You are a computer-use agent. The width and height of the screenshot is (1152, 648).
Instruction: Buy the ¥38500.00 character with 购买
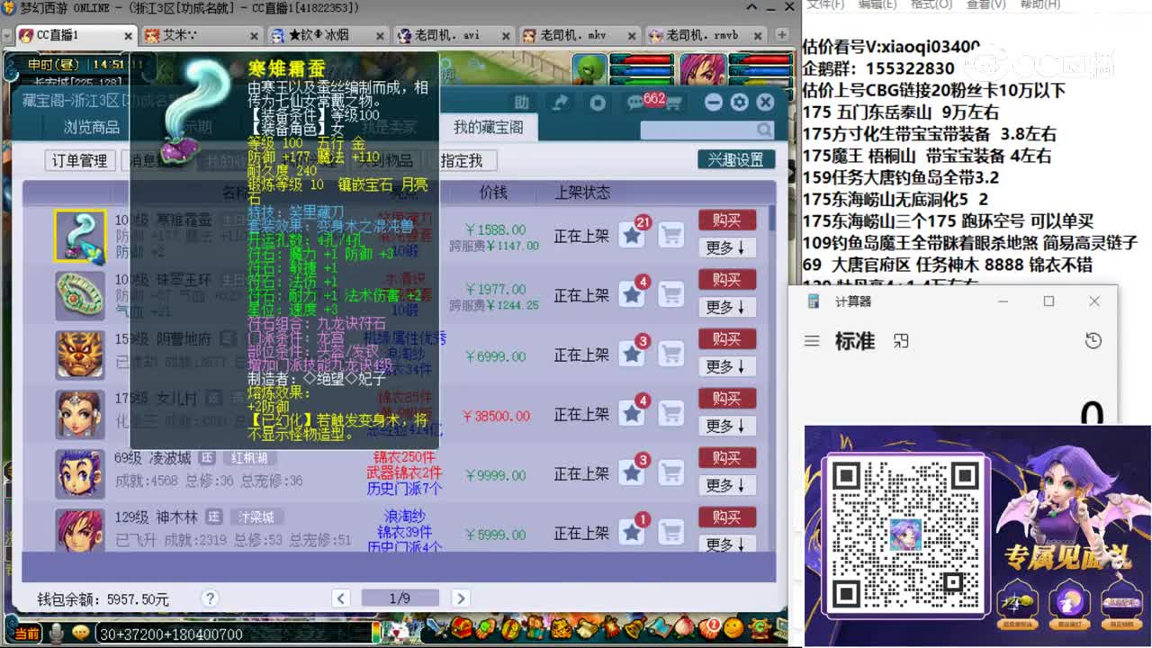(726, 399)
